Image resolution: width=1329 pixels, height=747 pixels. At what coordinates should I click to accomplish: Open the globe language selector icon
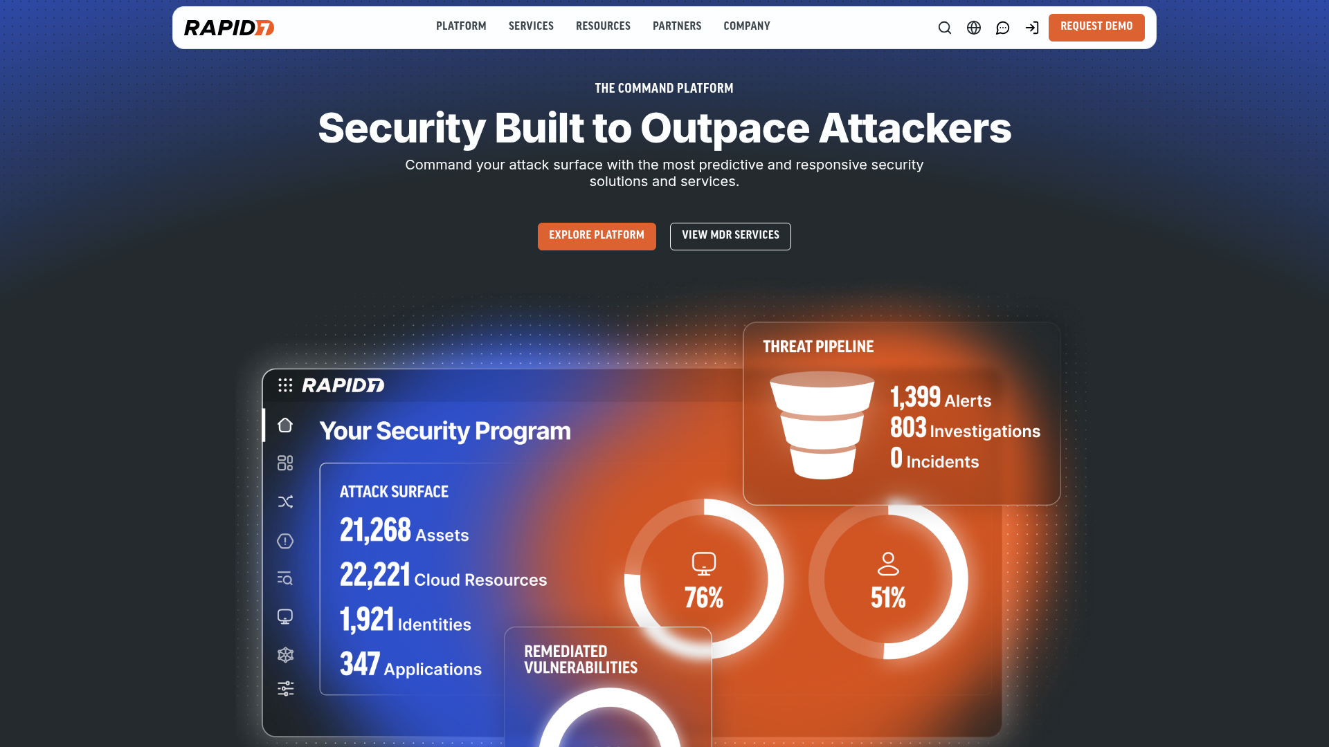973,28
